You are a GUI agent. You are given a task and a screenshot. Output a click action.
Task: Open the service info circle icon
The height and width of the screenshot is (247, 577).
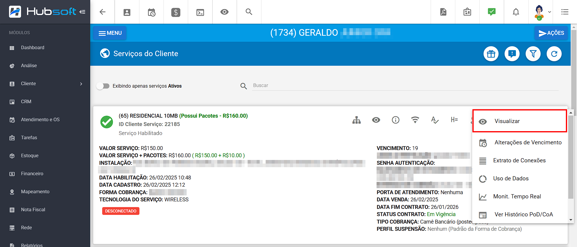coord(395,120)
